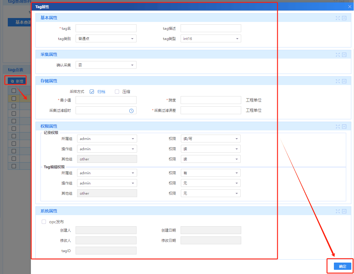Screen dimensions: 354x274
Task: Click the 基本查询 button in background window
Action: coord(19,22)
